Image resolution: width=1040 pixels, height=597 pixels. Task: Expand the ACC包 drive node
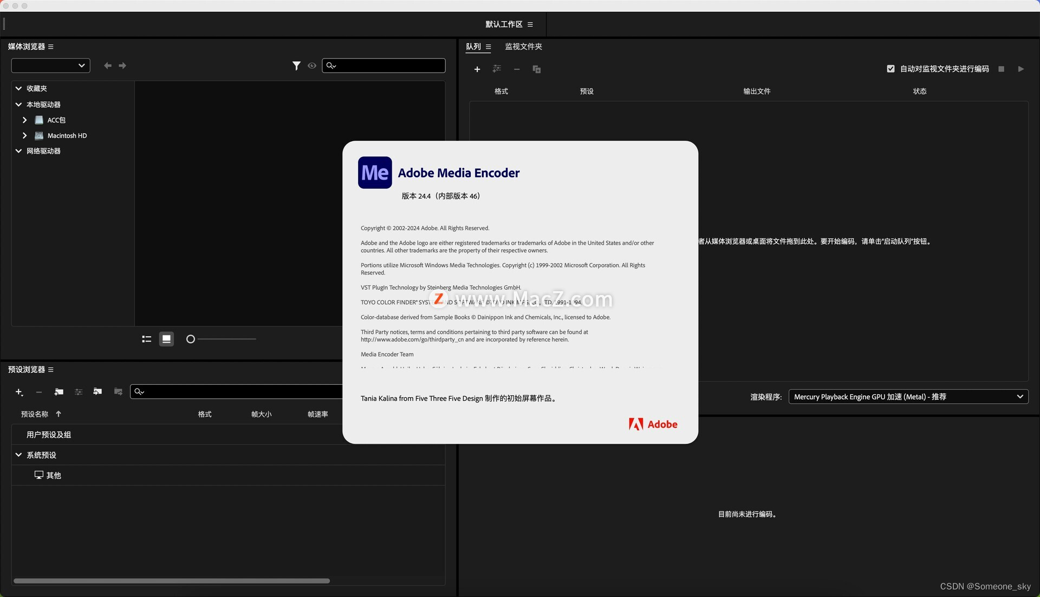[x=25, y=120]
